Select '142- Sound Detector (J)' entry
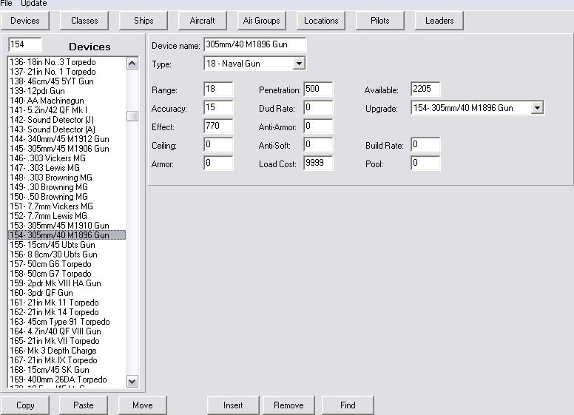 (67, 120)
